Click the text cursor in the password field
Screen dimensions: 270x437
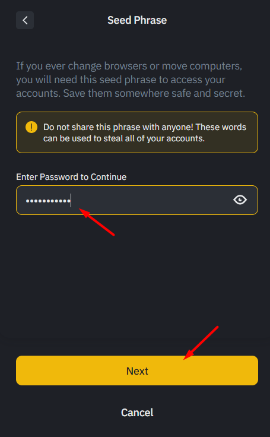(x=71, y=200)
